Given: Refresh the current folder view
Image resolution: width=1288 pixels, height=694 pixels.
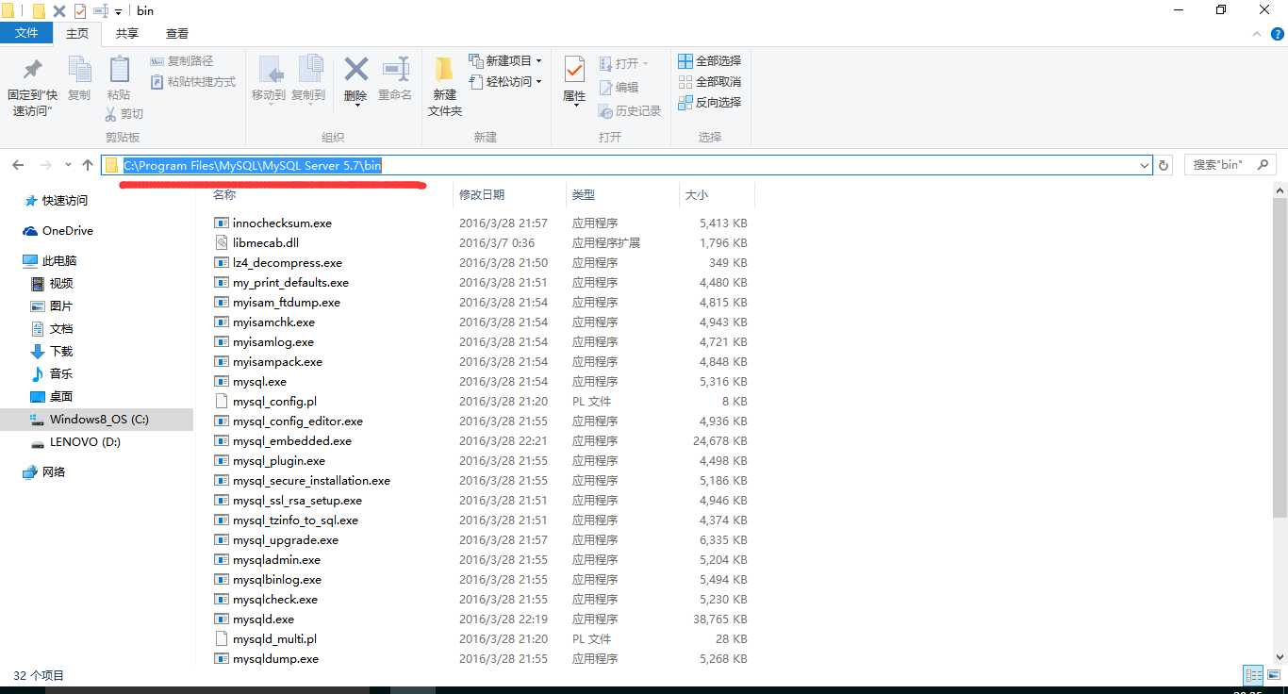Looking at the screenshot, I should pyautogui.click(x=1164, y=165).
